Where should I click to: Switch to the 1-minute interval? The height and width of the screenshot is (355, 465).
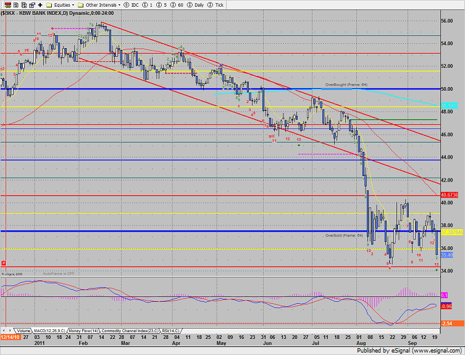pos(148,5)
